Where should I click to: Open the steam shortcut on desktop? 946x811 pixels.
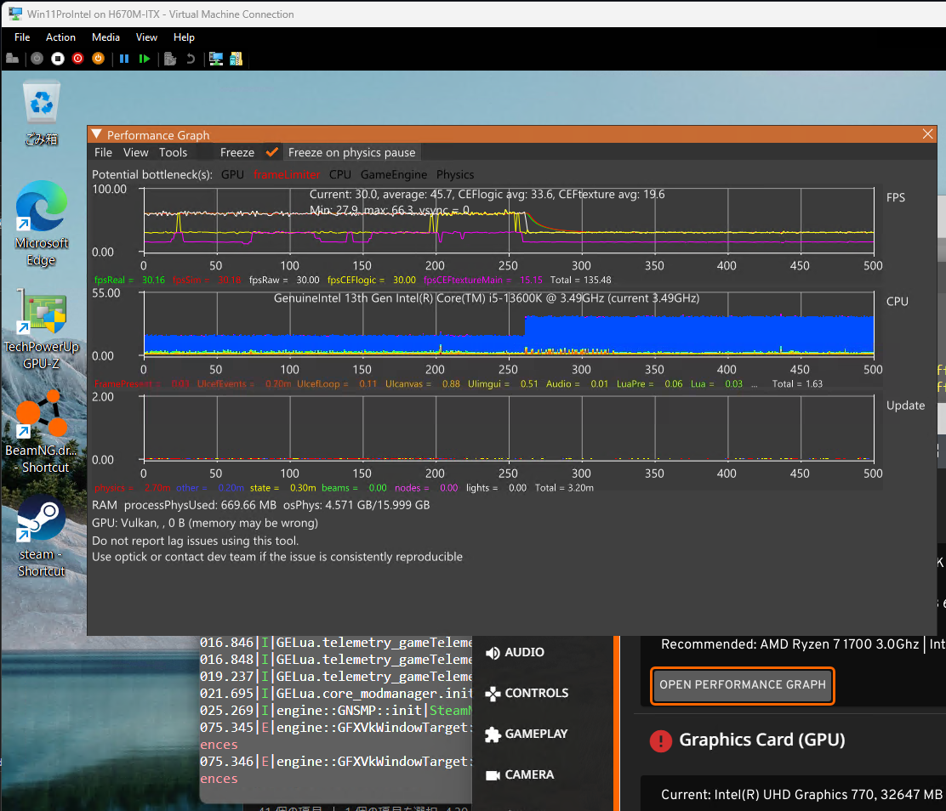[x=42, y=536]
